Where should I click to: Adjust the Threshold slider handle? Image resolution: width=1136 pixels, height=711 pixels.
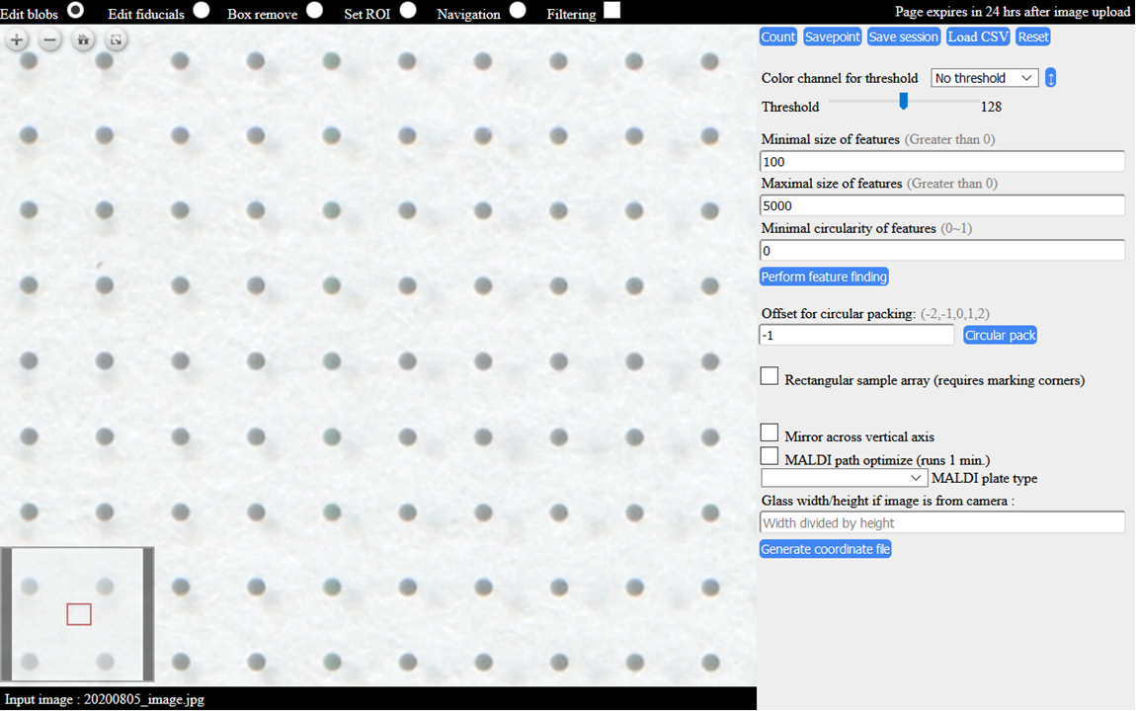904,102
